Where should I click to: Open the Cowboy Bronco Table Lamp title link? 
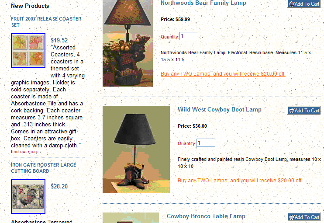(x=206, y=216)
